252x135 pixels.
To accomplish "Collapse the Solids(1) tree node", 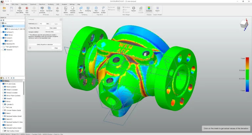I will (1, 38).
